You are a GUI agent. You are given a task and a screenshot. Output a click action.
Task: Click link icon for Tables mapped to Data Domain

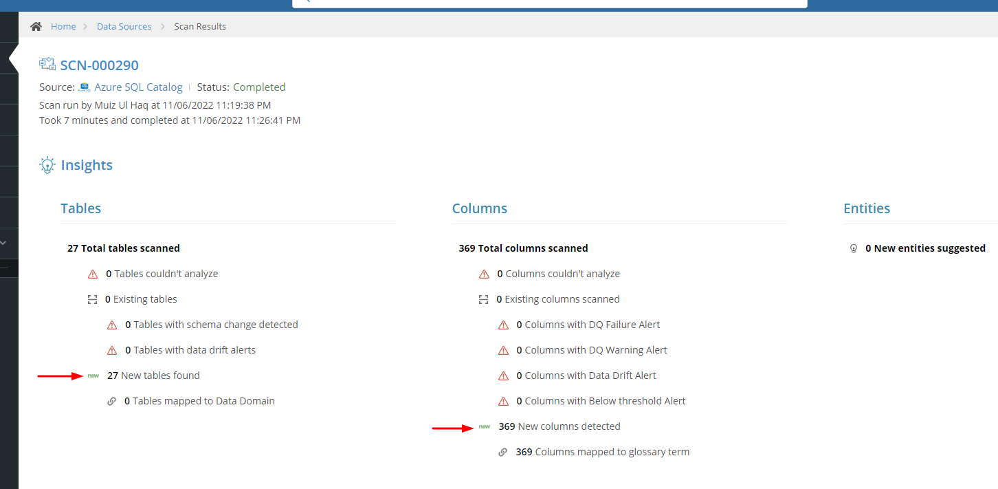click(x=112, y=401)
